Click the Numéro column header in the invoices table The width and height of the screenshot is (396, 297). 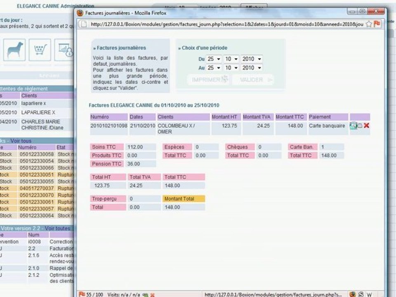[x=109, y=117]
